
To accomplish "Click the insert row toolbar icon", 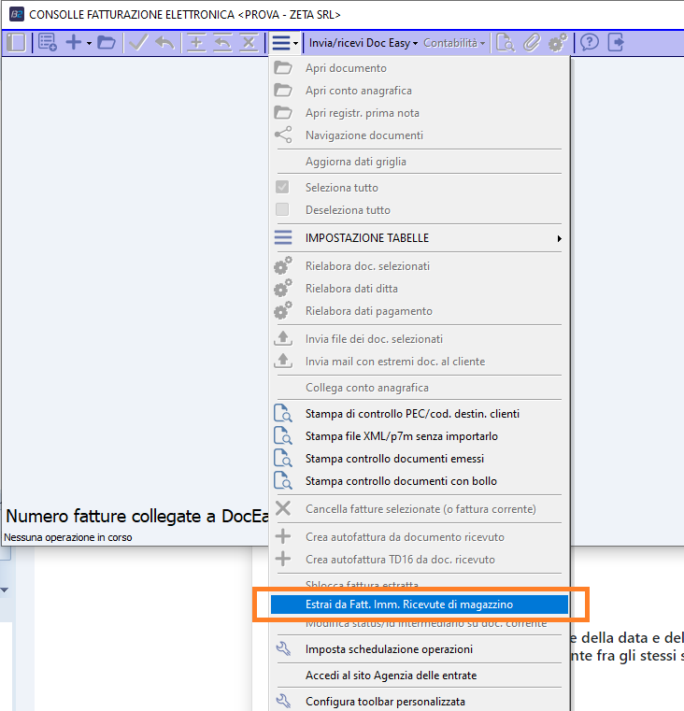I will 196,43.
